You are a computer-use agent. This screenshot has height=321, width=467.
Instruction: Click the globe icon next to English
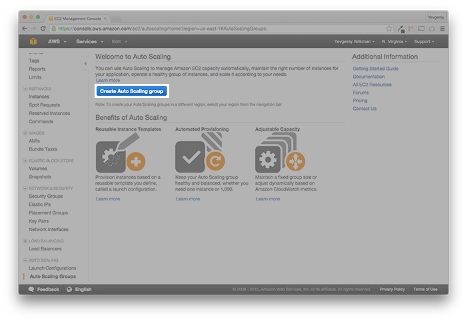click(x=69, y=289)
